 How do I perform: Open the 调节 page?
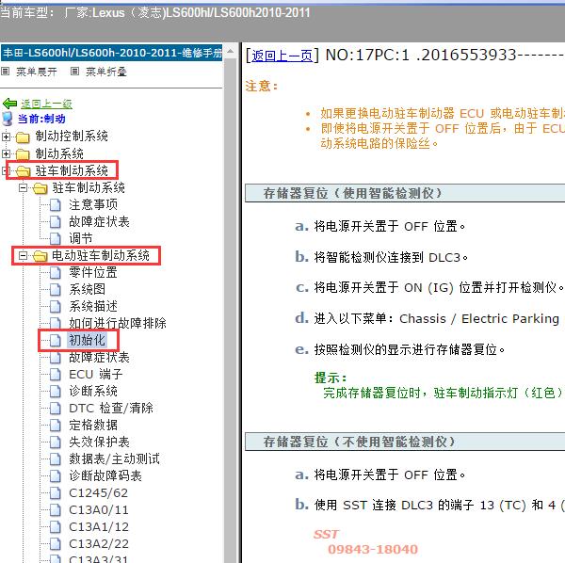coord(81,238)
